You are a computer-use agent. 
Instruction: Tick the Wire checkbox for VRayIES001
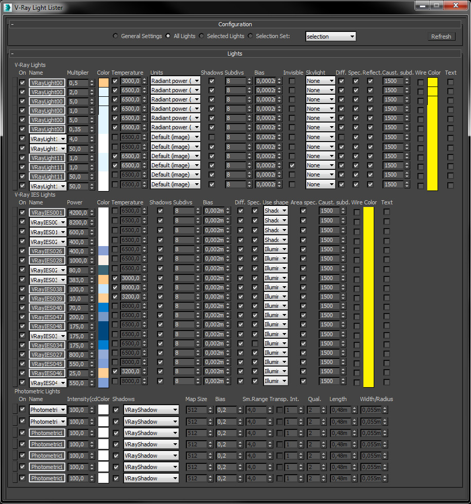[357, 212]
